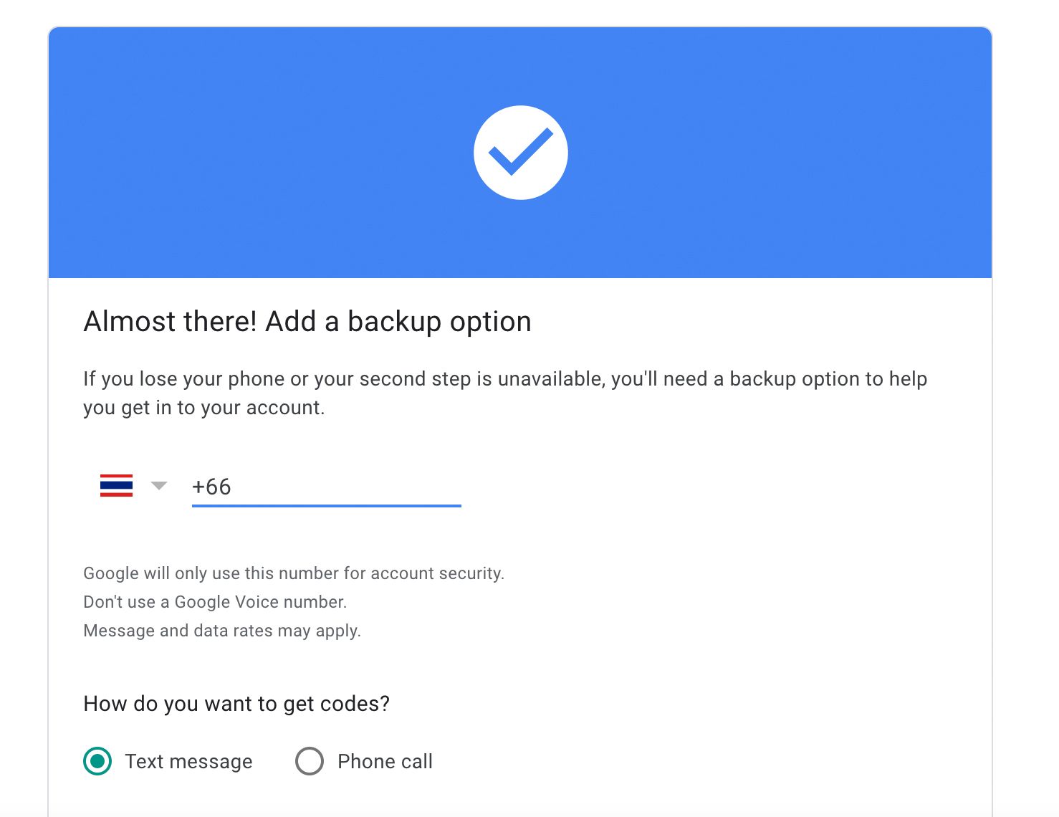
Task: Click the "+66" country code prefix
Action: 211,487
